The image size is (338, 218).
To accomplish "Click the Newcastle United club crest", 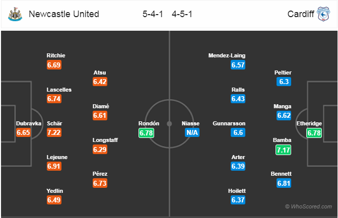I will coord(15,15).
